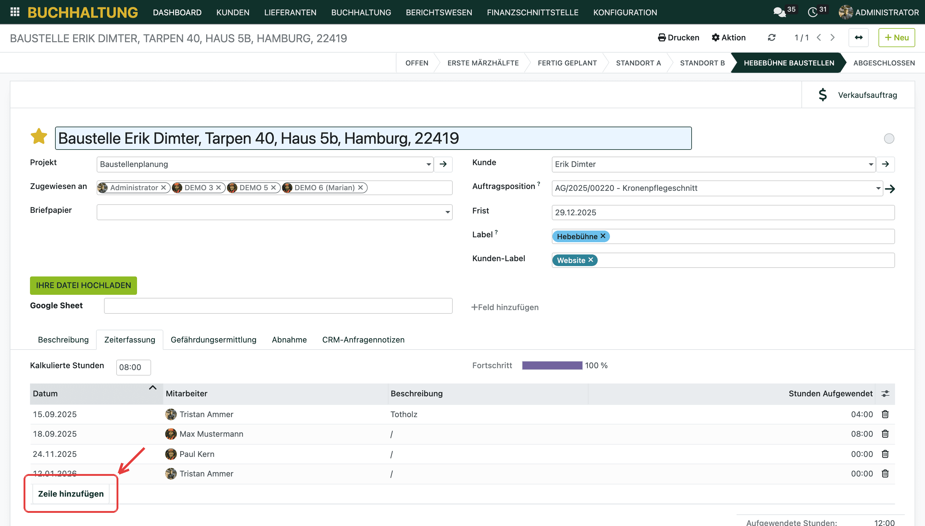The width and height of the screenshot is (925, 526).
Task: Go to next record arrow
Action: [833, 38]
